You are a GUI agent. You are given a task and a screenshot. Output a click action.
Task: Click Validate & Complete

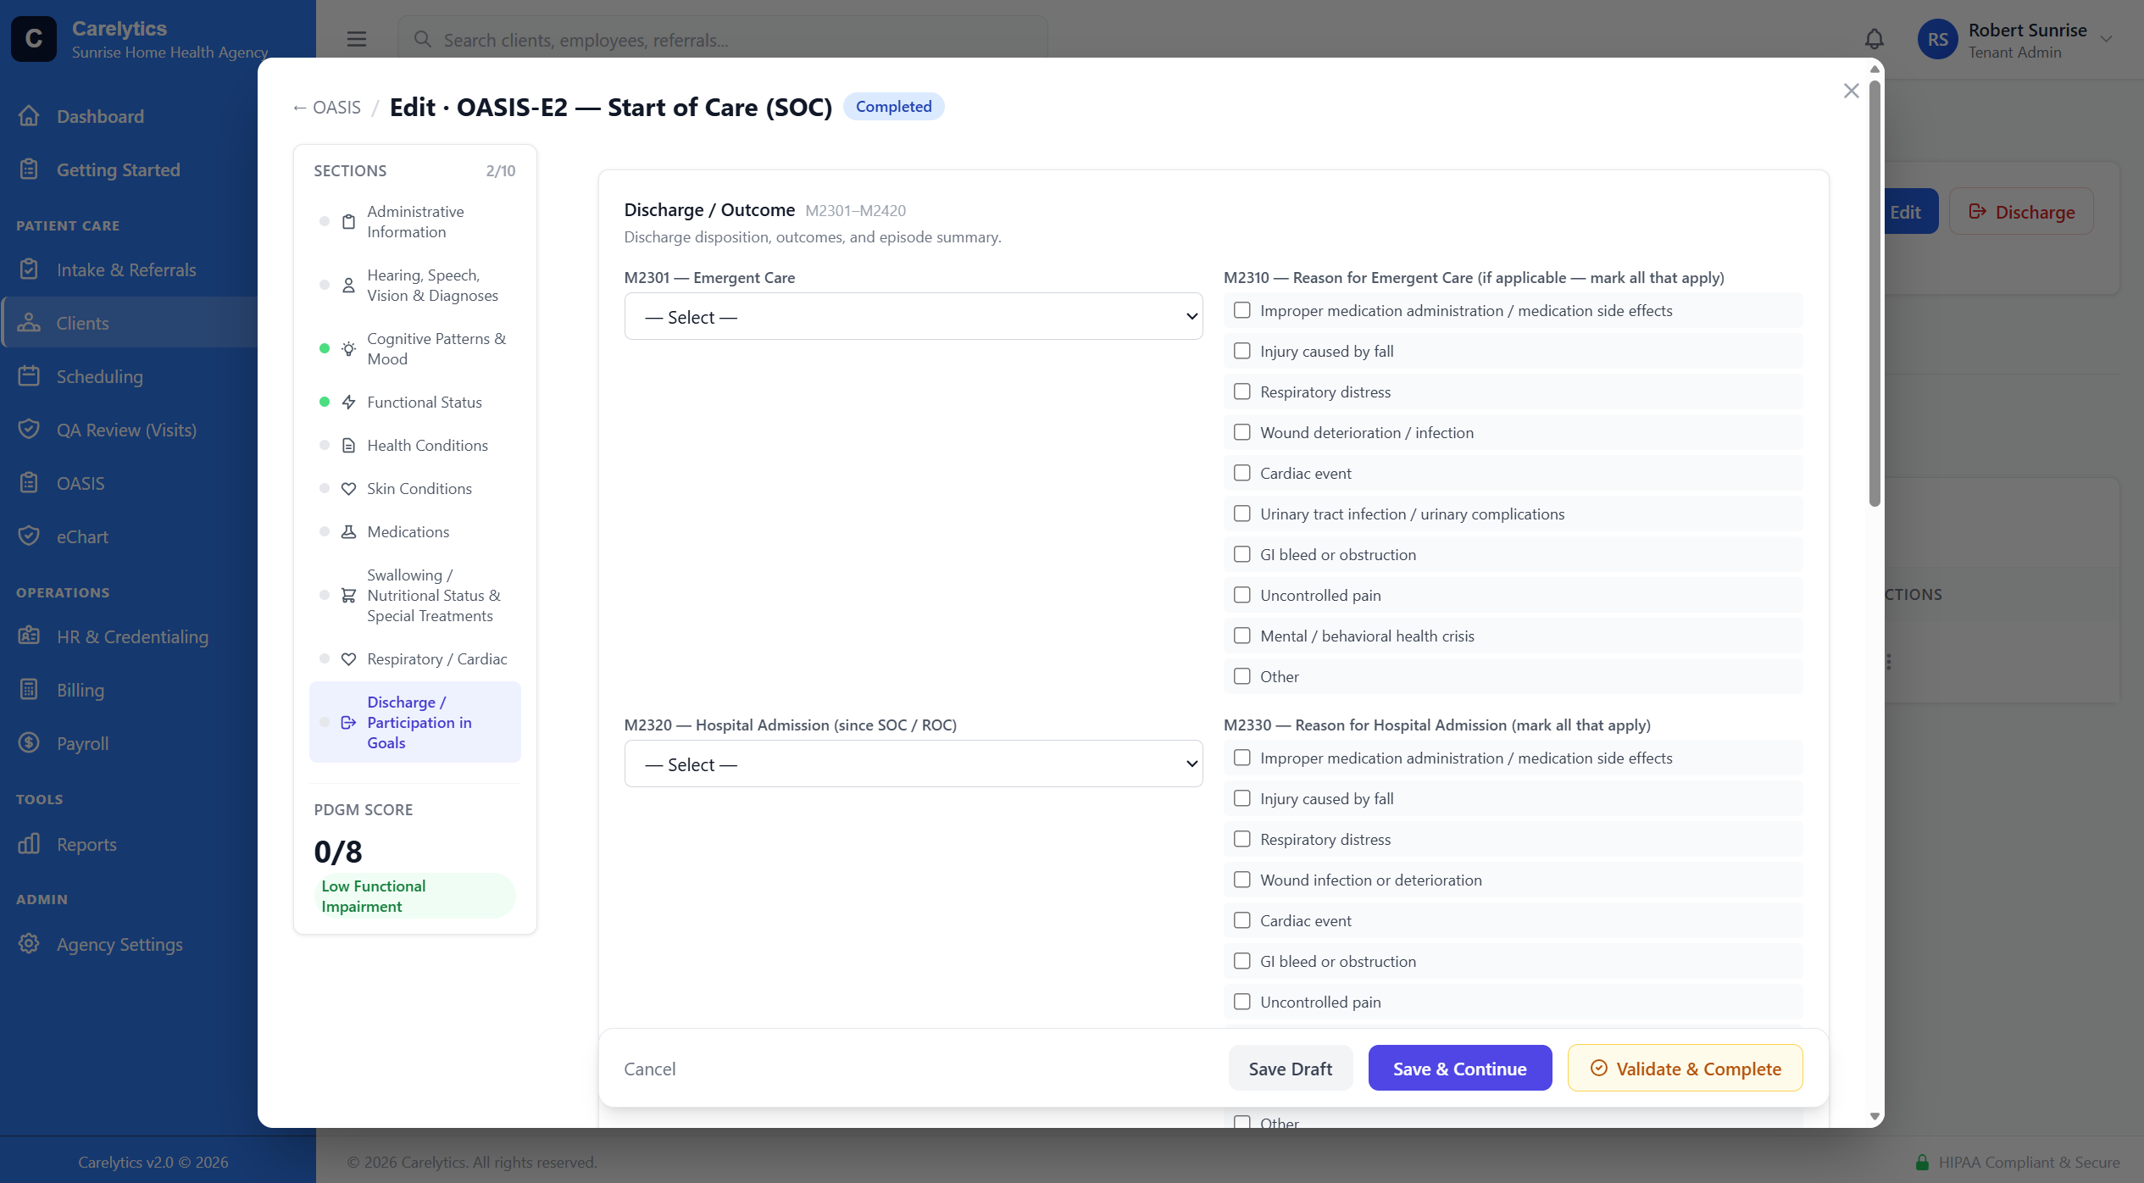pyautogui.click(x=1685, y=1069)
